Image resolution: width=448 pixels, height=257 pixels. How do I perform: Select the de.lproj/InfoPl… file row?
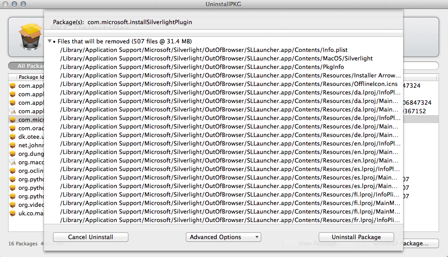pyautogui.click(x=224, y=118)
